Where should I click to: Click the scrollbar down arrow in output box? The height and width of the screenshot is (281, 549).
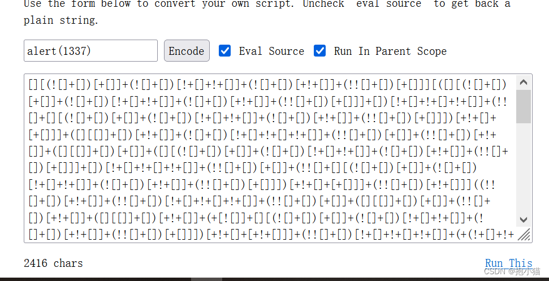[524, 219]
